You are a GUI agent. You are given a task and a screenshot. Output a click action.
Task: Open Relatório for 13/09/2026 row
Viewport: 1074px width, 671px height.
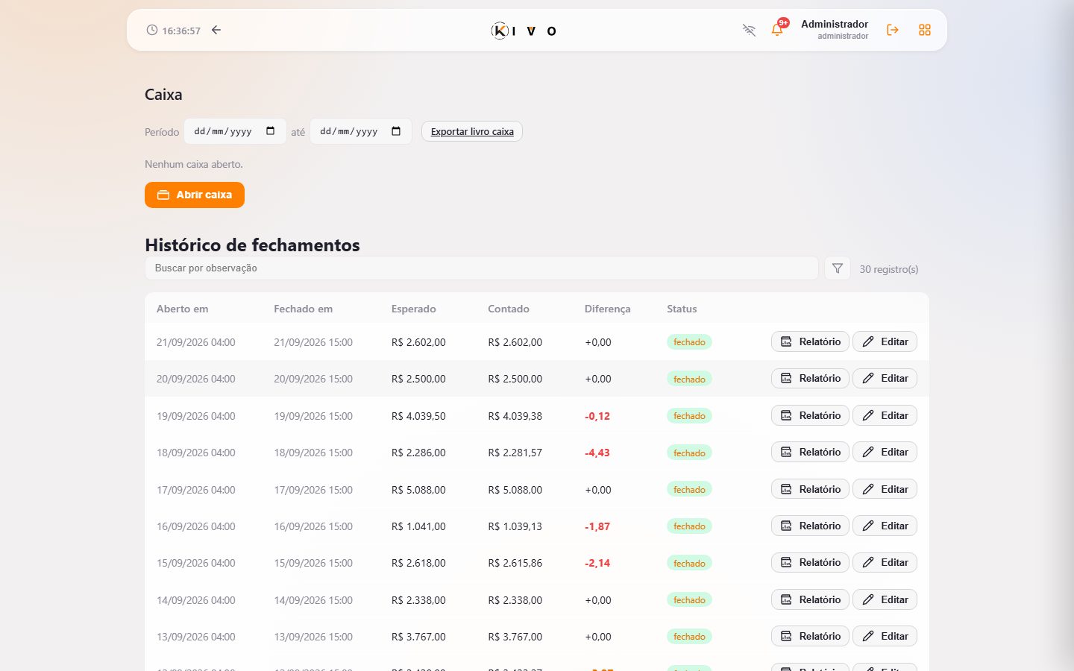810,636
